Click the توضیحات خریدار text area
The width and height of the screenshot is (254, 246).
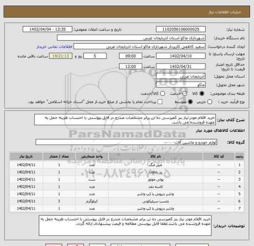click(125, 225)
